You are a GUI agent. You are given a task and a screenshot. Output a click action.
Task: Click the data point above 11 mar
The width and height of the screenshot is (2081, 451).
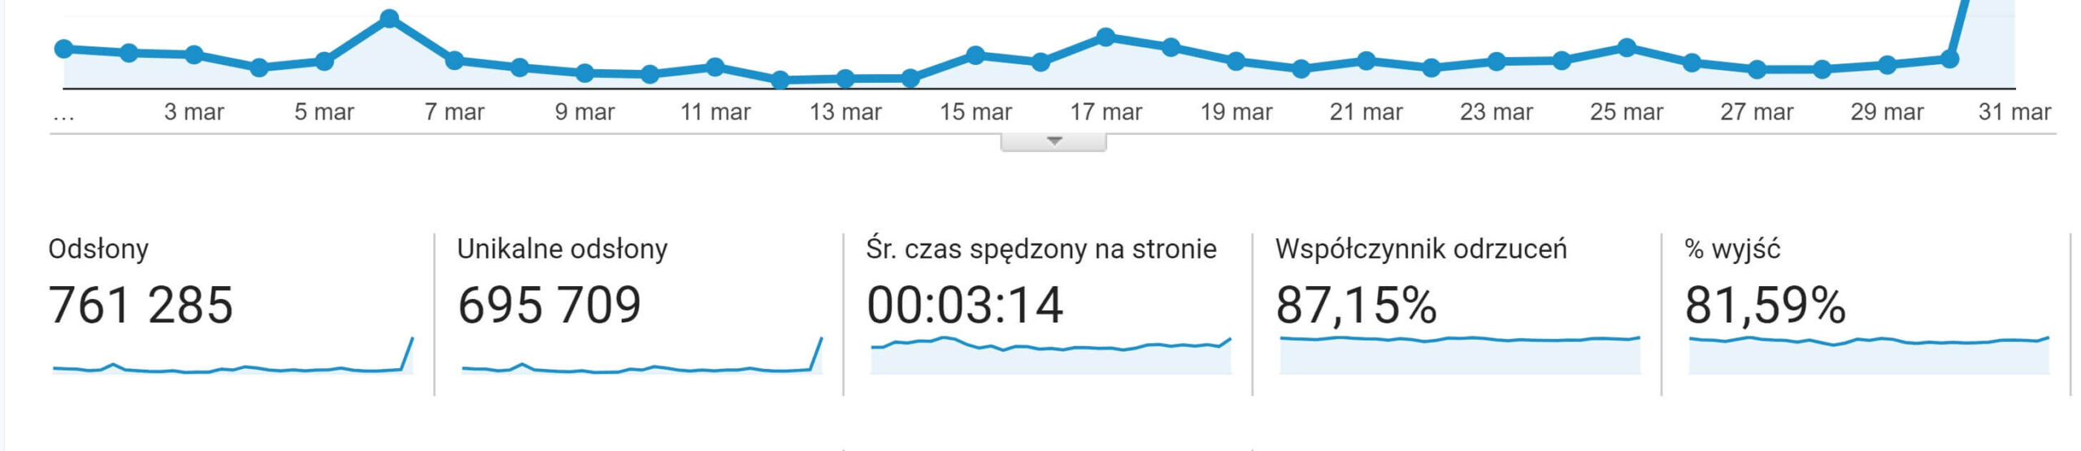[x=715, y=67]
